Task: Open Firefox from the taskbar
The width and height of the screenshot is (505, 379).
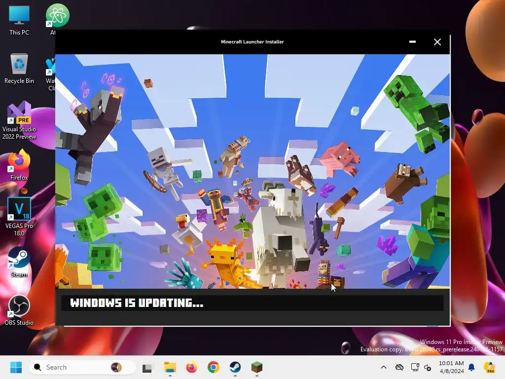Action: coord(191,367)
